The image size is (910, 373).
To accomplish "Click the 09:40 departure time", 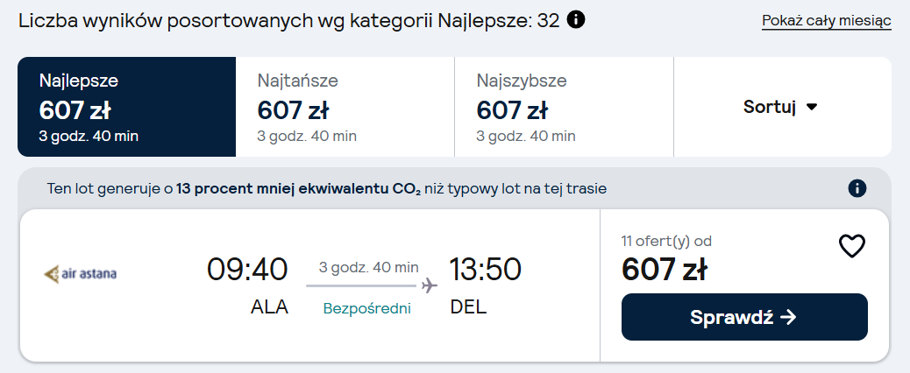I will [247, 270].
